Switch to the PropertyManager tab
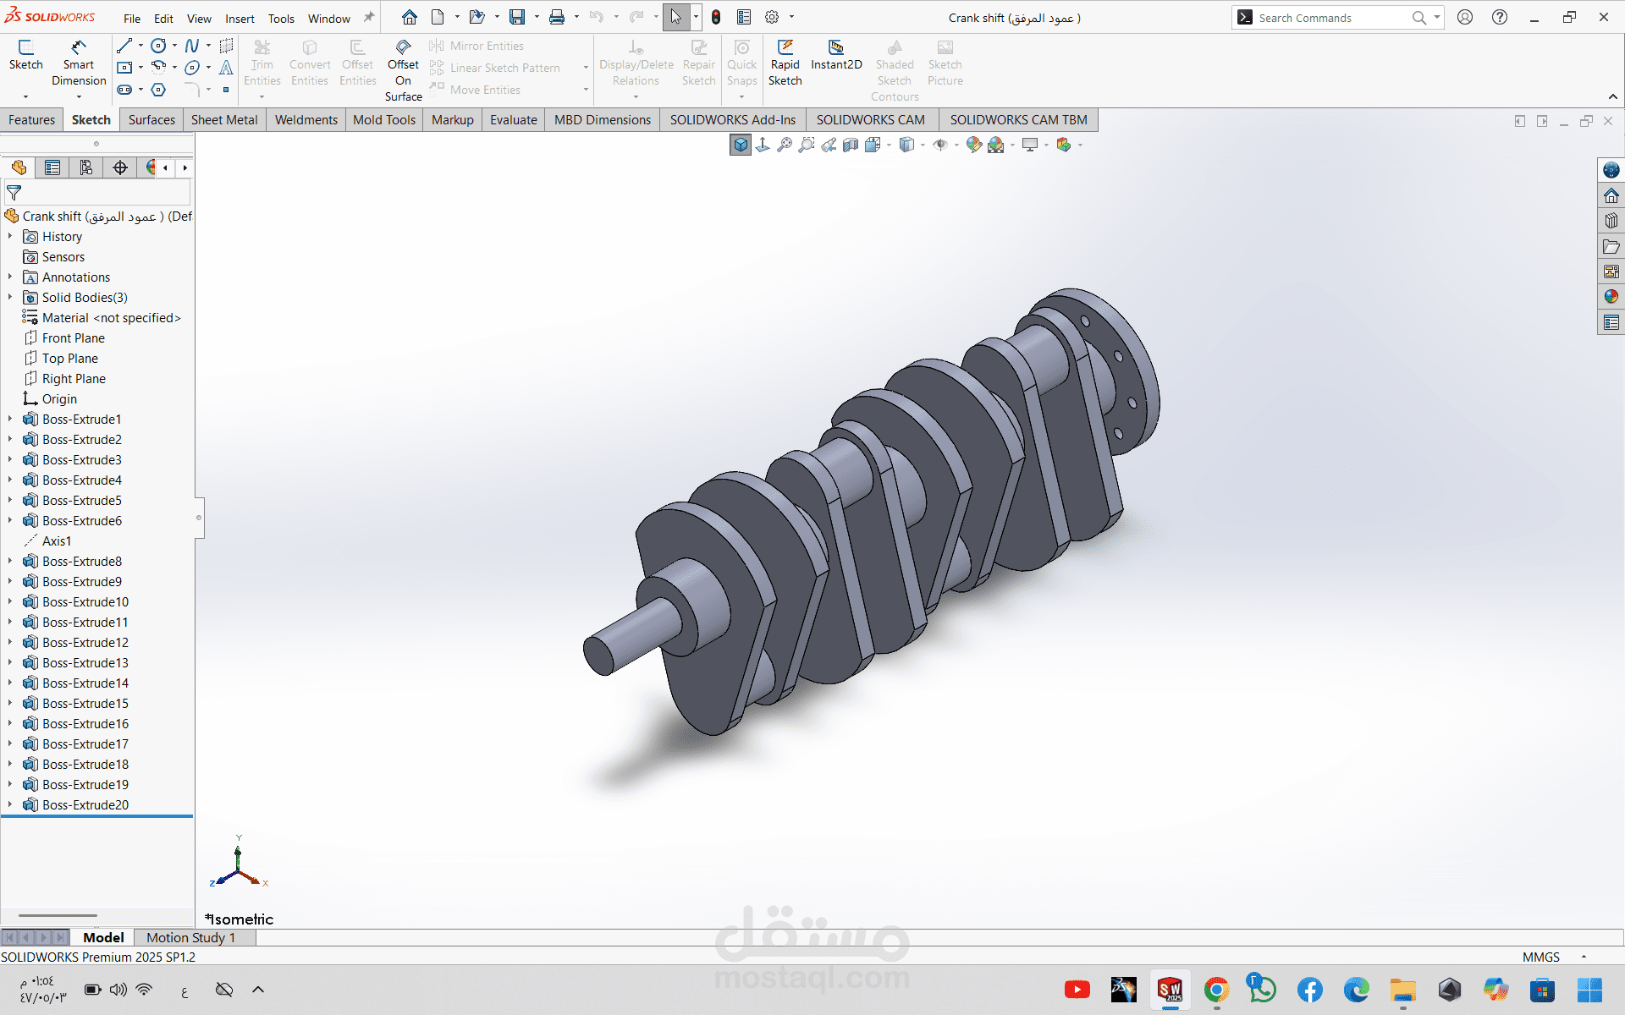 click(x=52, y=167)
